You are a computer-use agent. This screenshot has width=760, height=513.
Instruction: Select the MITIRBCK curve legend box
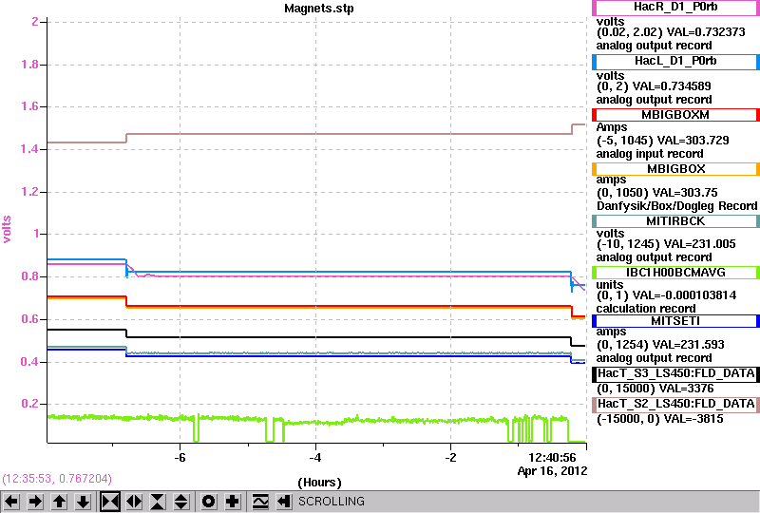675,221
